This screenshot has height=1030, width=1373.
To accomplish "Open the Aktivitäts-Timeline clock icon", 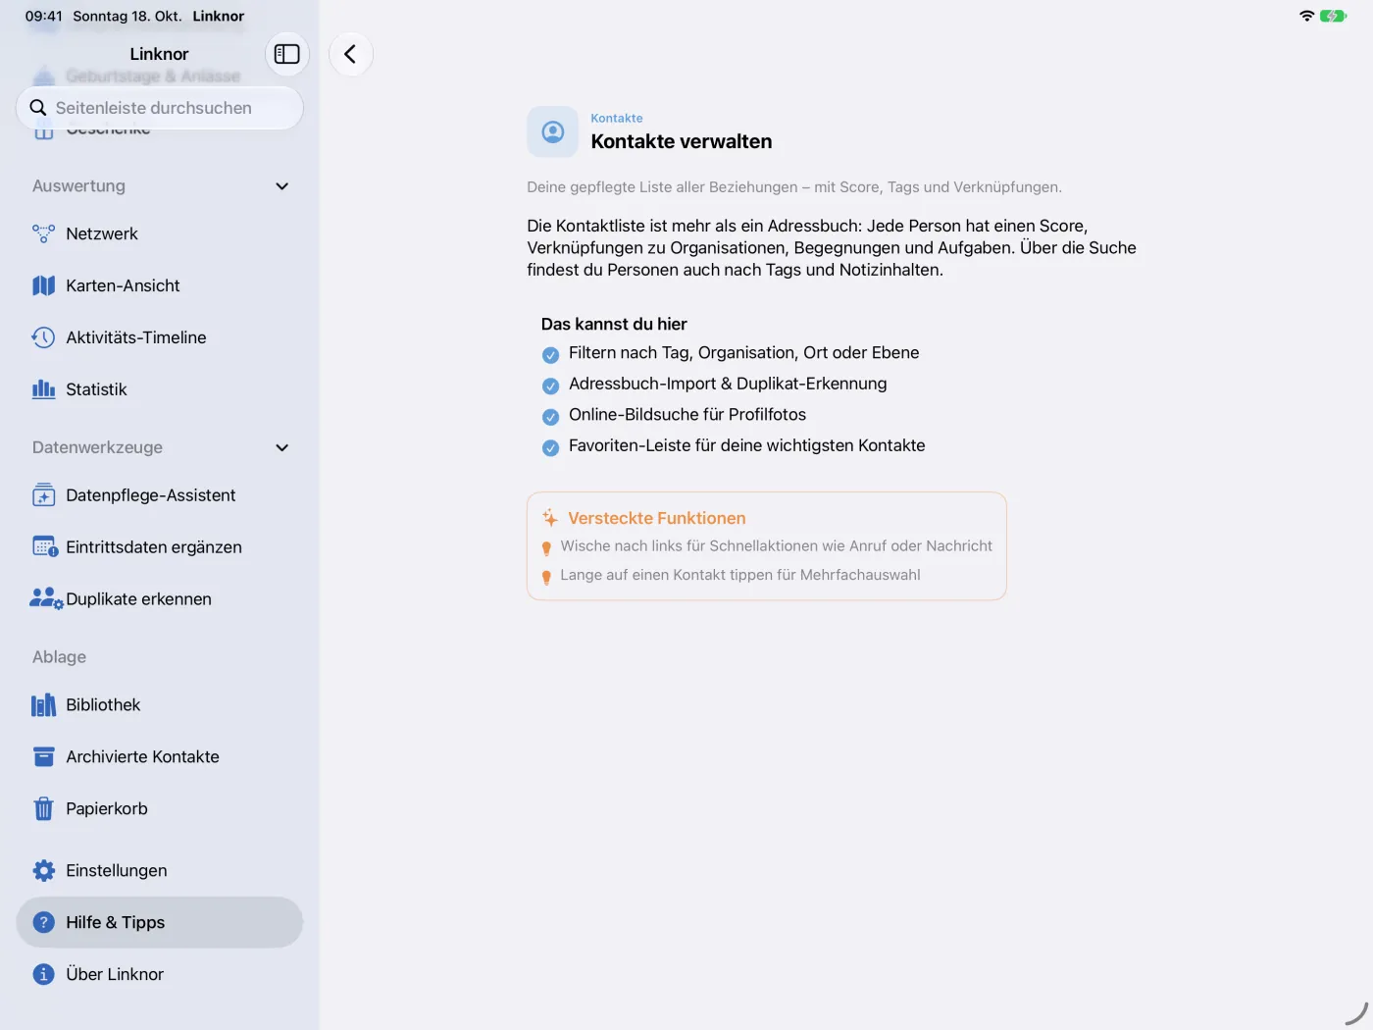I will (43, 337).
